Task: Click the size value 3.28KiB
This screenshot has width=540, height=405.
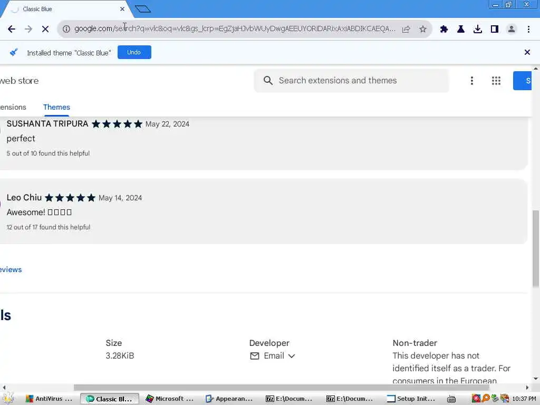Action: (x=120, y=356)
